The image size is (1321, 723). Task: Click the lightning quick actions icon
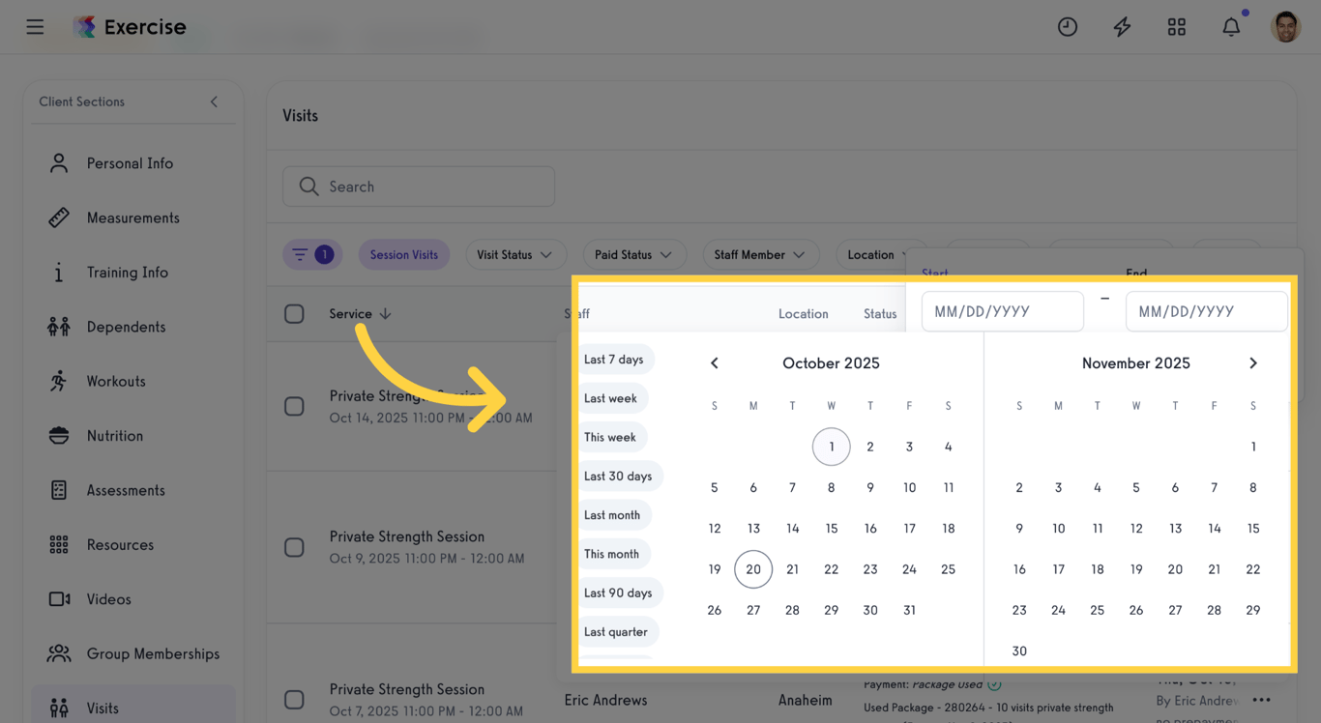click(1122, 26)
